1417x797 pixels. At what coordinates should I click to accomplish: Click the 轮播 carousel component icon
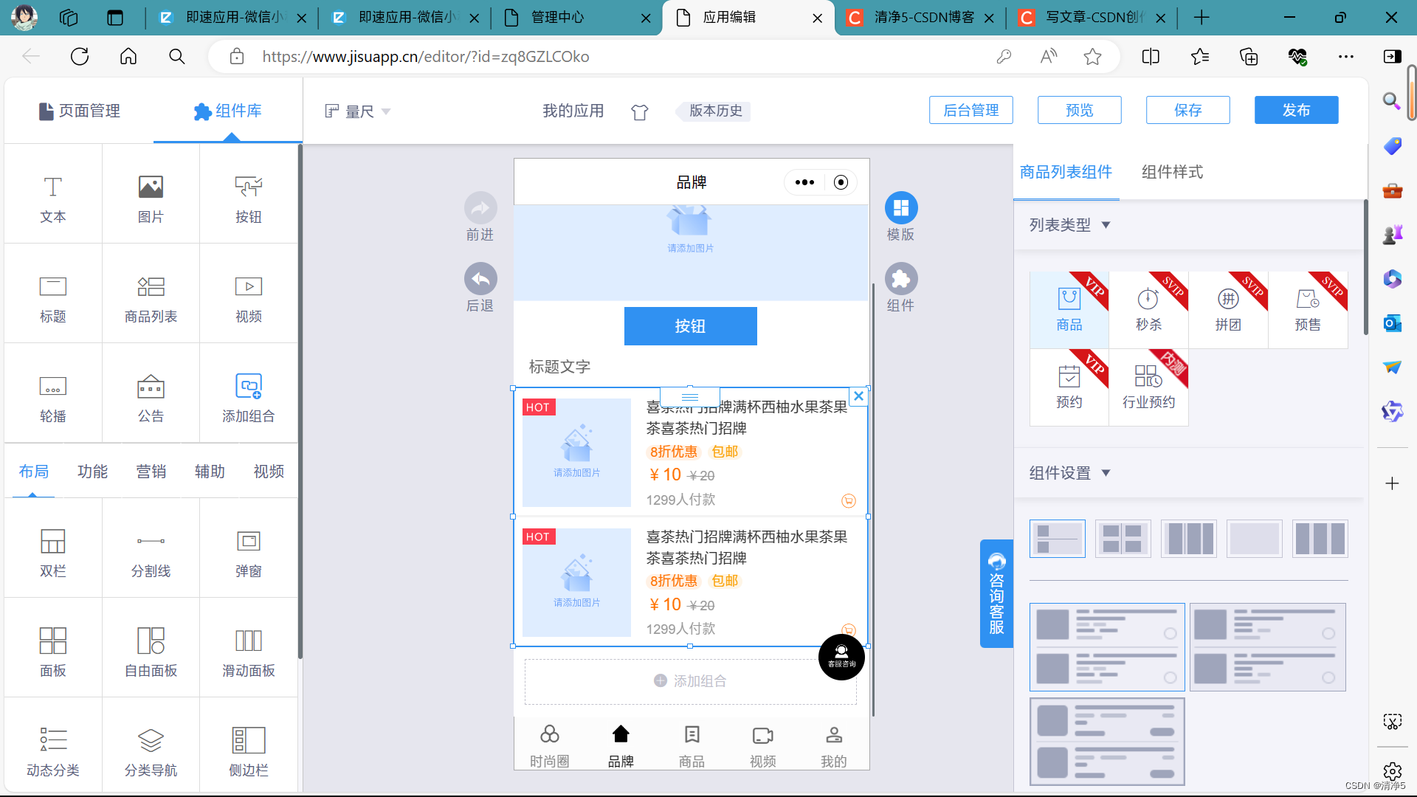click(52, 387)
